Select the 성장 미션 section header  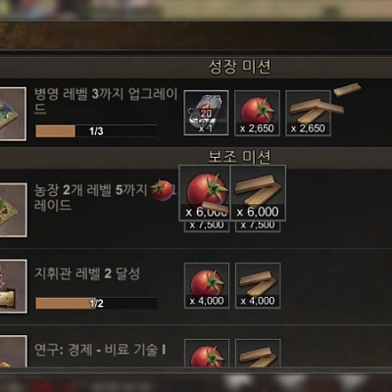[239, 67]
